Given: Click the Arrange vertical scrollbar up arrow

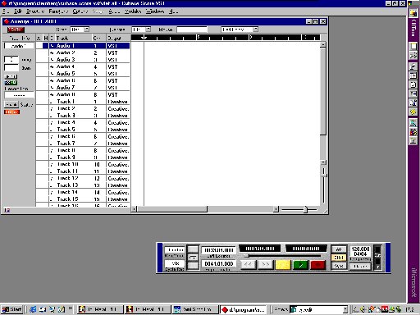Looking at the screenshot, I should click(323, 44).
